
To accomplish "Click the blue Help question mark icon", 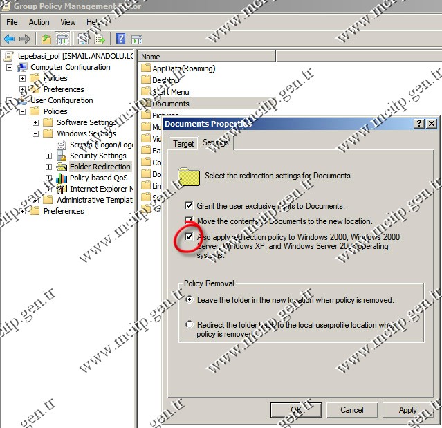I will pos(121,39).
